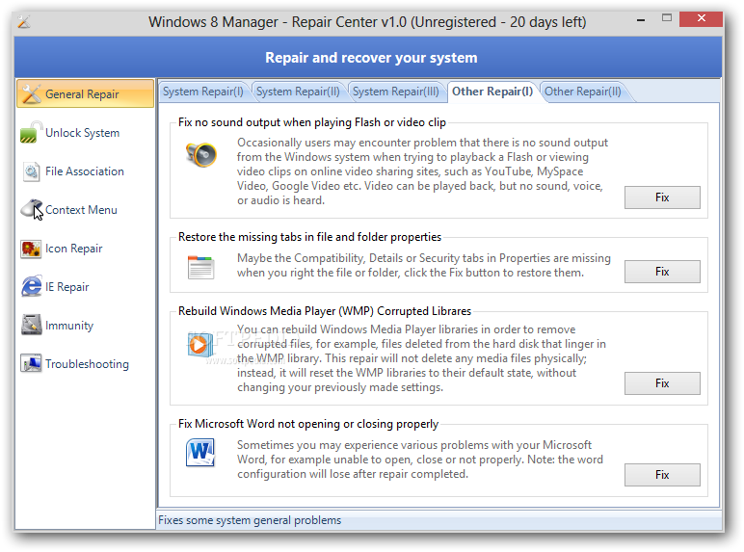Click the 'Rebuild Windows Media Player' heading
744x552 pixels.
(x=325, y=311)
